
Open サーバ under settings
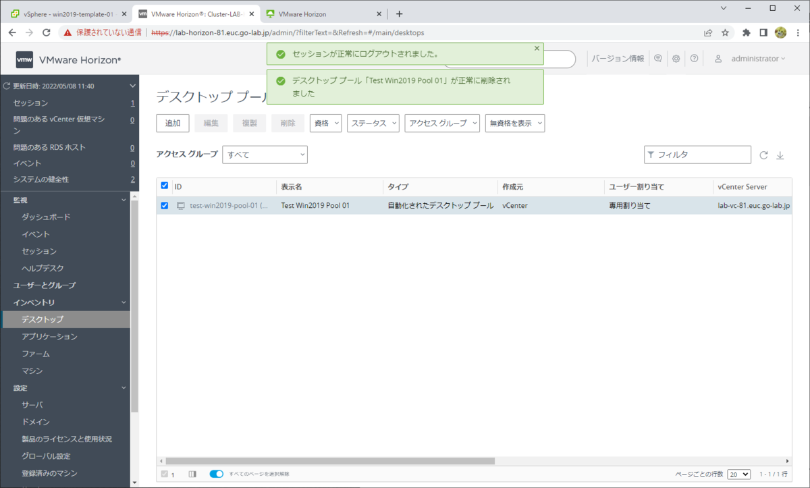32,404
